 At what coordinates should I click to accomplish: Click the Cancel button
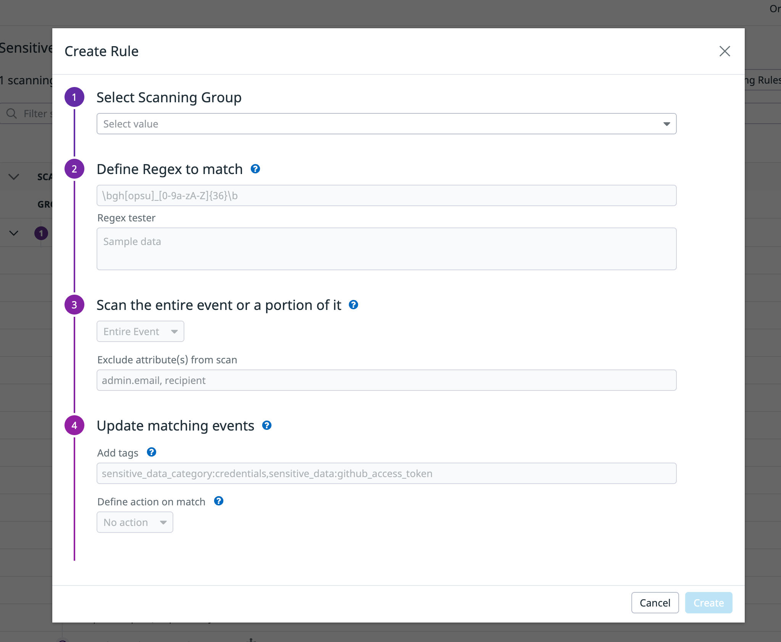[655, 603]
